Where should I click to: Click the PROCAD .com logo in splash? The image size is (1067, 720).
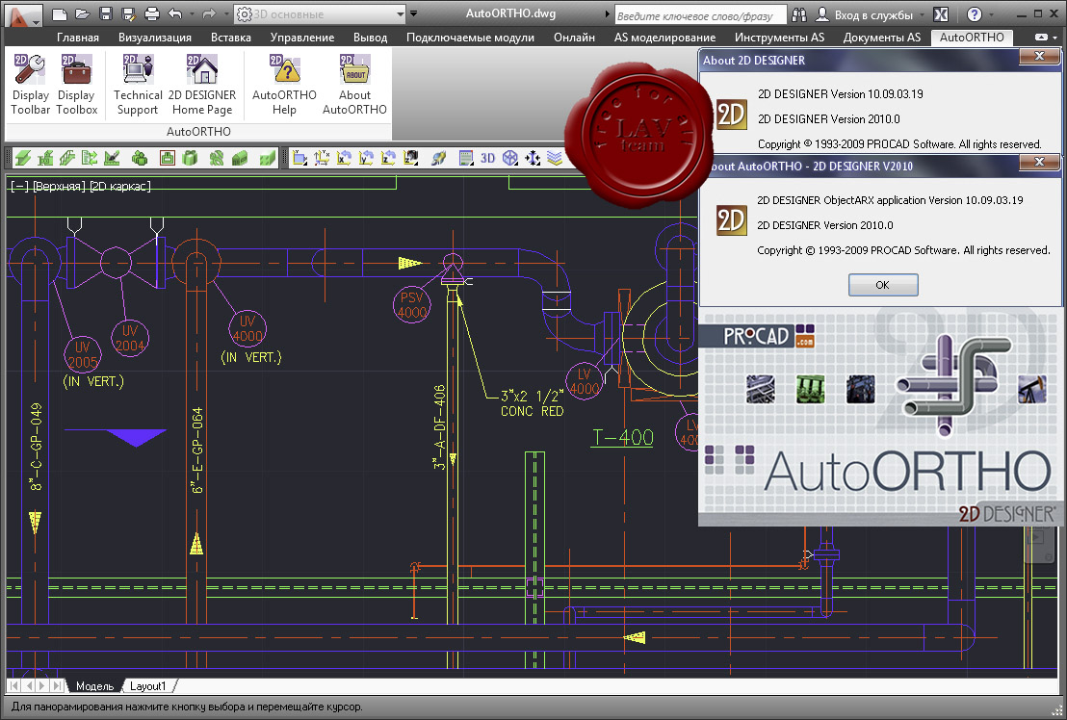point(768,336)
